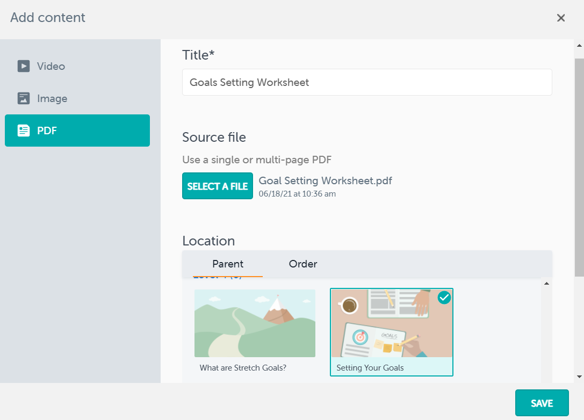Save the new content
The height and width of the screenshot is (420, 584).
pos(542,403)
